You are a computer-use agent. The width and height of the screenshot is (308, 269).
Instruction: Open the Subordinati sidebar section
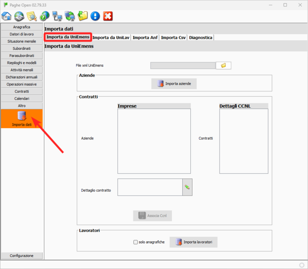(x=22, y=48)
